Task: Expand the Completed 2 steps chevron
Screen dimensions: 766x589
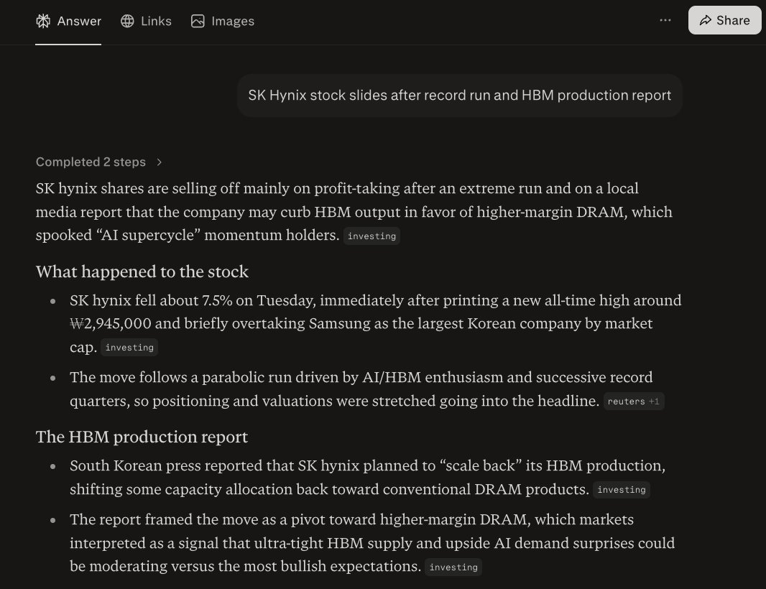Action: tap(160, 162)
